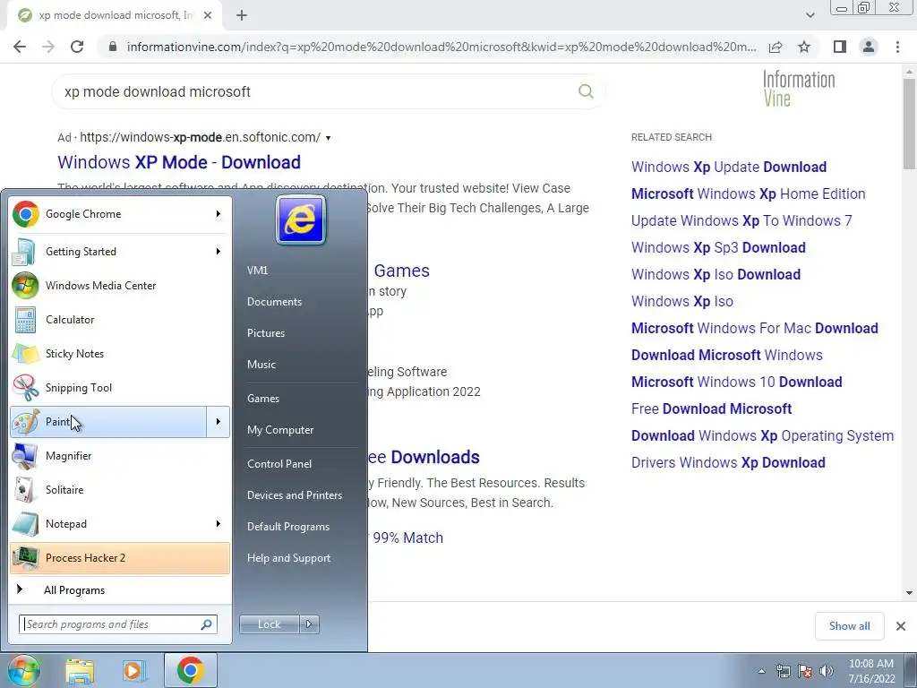
Task: Open Windows Media Center
Action: click(120, 286)
